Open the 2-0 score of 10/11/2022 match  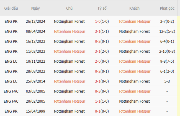[x=98, y=61]
